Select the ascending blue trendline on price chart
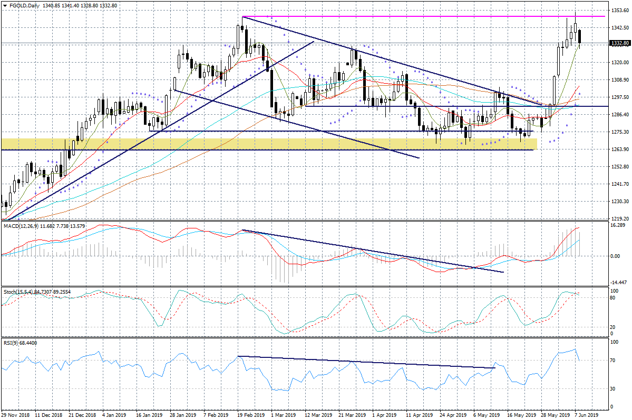The image size is (632, 420). tap(158, 129)
